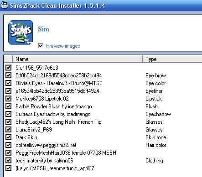The width and height of the screenshot is (202, 177).
Task: Click the blank checkbox column header
Action: (x=8, y=59)
